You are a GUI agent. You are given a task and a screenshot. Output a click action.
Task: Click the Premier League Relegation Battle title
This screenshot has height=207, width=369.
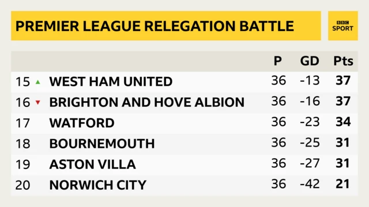coord(155,26)
